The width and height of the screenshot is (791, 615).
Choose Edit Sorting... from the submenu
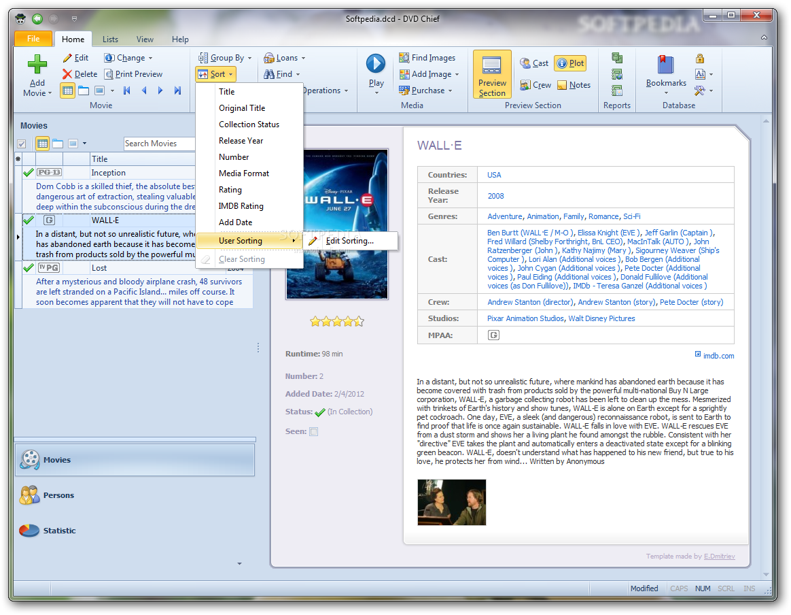tap(351, 241)
